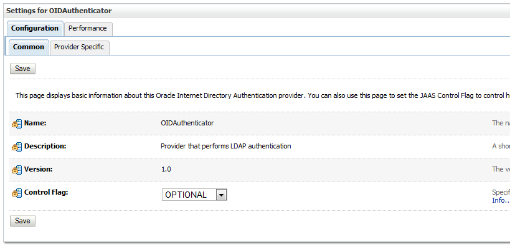This screenshot has height=252, width=510.
Task: Open the Control Flag dropdown set to OPTIONAL
Action: (194, 195)
